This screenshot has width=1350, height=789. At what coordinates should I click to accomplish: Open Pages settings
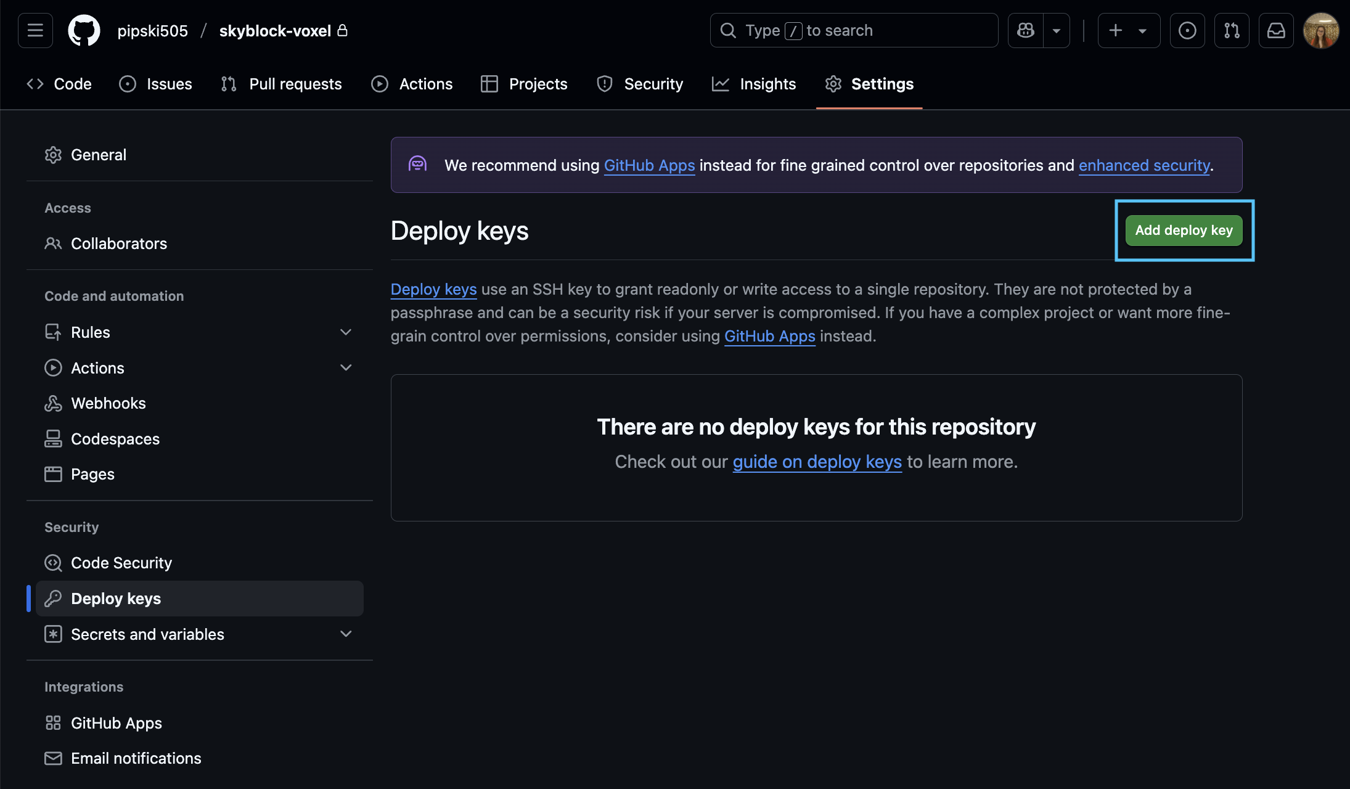tap(200, 474)
